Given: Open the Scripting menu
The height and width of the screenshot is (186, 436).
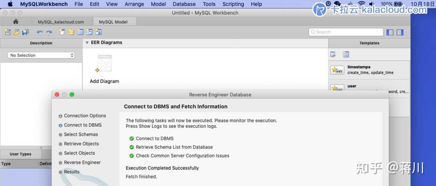Looking at the screenshot, I should (233, 4).
